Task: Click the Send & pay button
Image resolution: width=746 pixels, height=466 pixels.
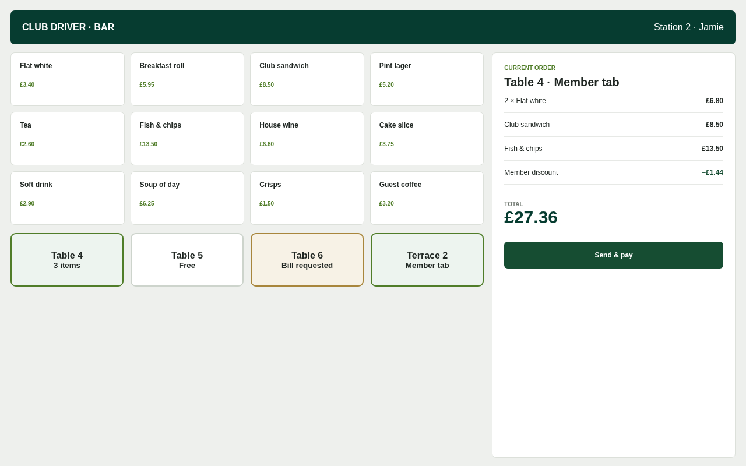Action: coord(614,255)
